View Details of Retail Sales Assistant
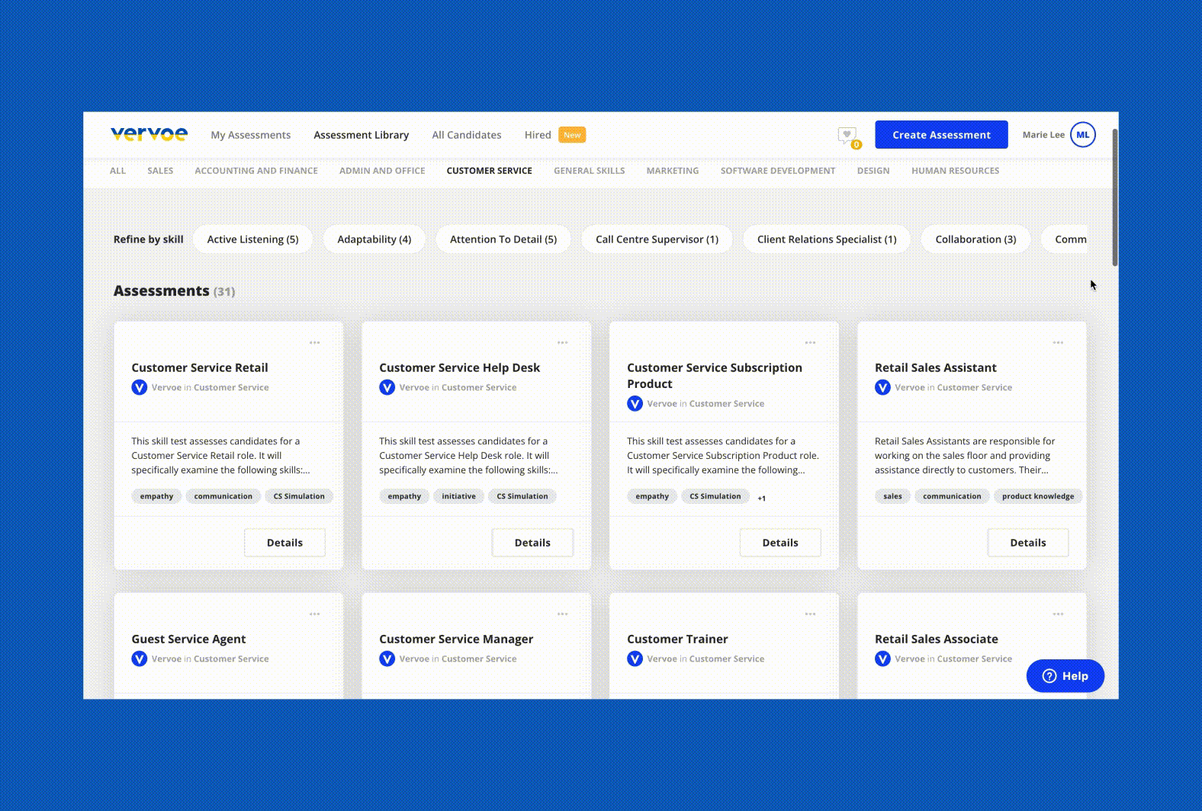This screenshot has height=811, width=1202. (x=1028, y=543)
